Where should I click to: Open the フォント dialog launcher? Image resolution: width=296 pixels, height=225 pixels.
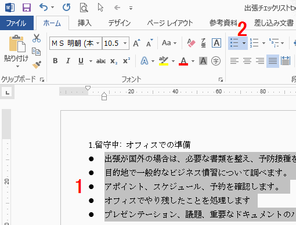pyautogui.click(x=221, y=79)
